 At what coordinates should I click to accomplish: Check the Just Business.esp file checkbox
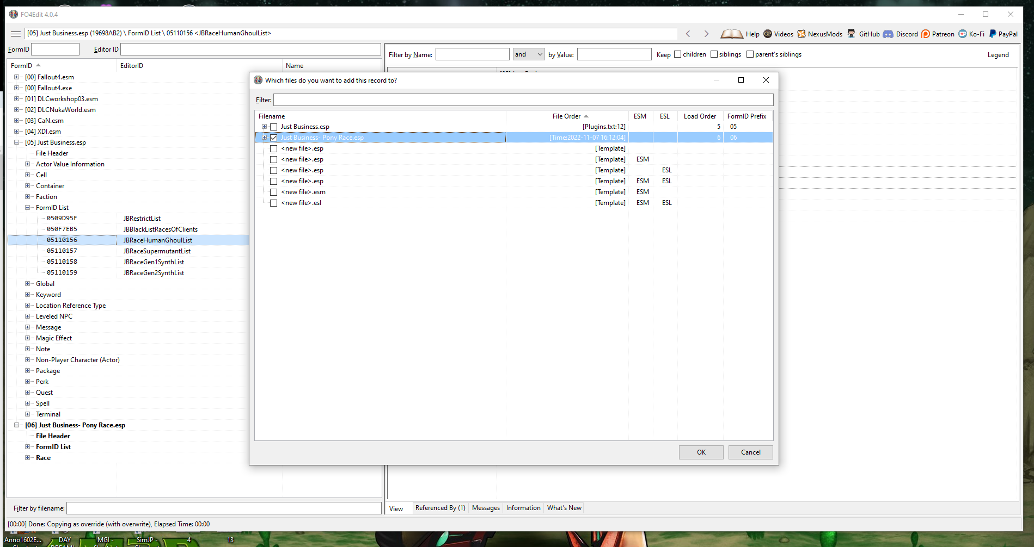pos(274,127)
